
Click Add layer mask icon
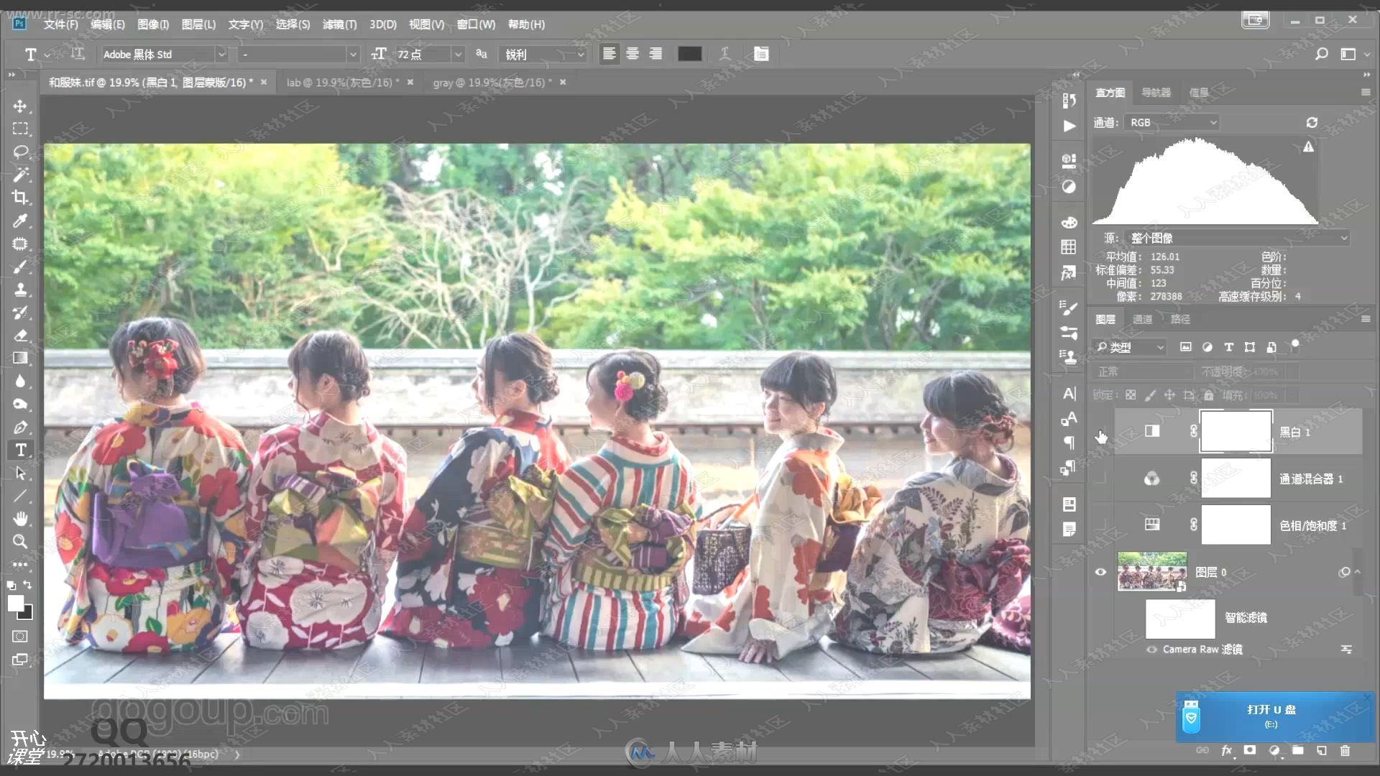point(1250,751)
